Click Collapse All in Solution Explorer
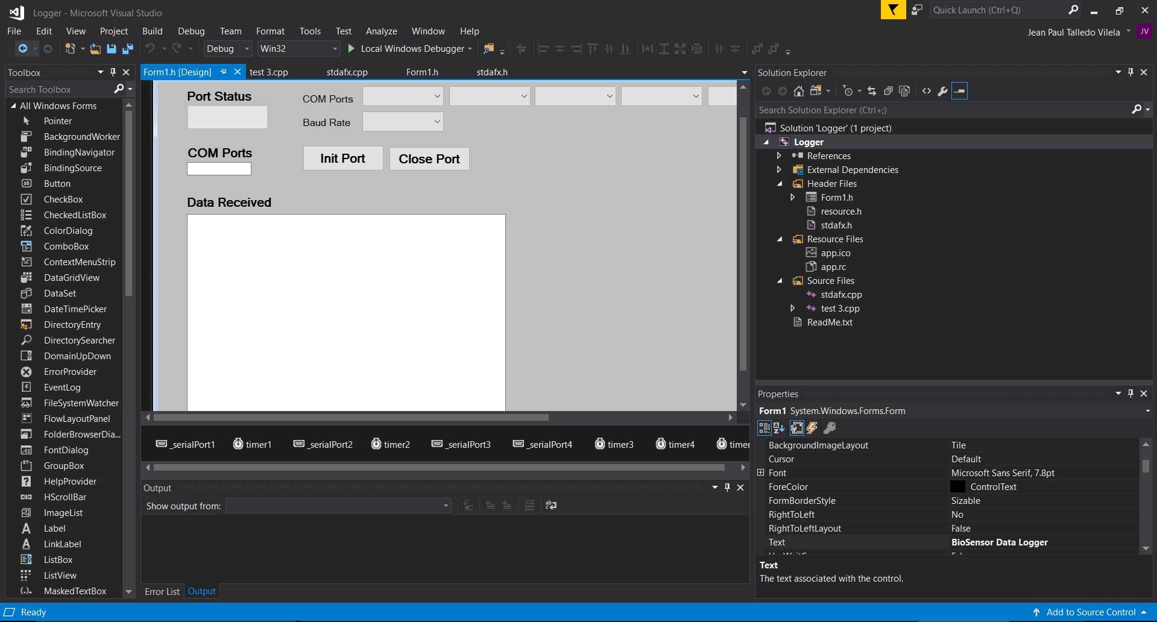The height and width of the screenshot is (622, 1157). click(x=888, y=91)
